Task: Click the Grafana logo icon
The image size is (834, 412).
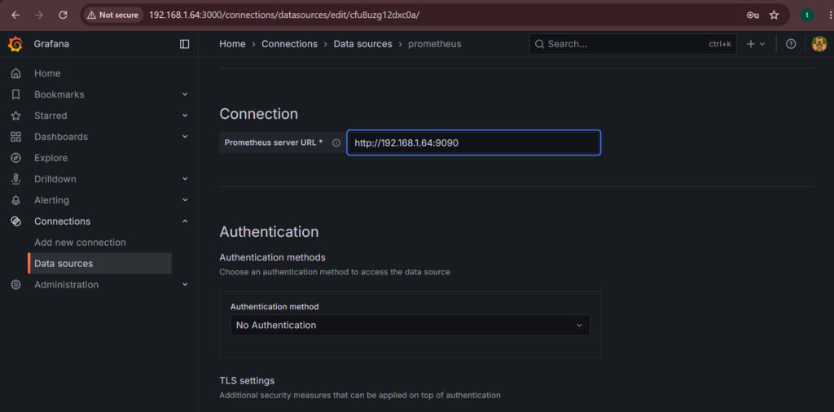Action: (15, 44)
